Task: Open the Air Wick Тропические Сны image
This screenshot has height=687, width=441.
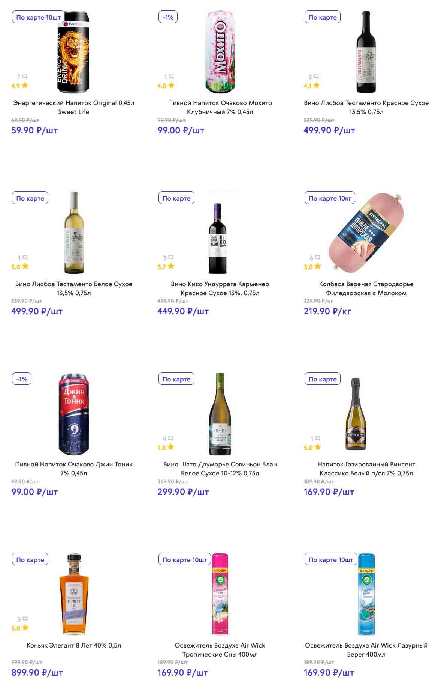Action: pos(220,594)
